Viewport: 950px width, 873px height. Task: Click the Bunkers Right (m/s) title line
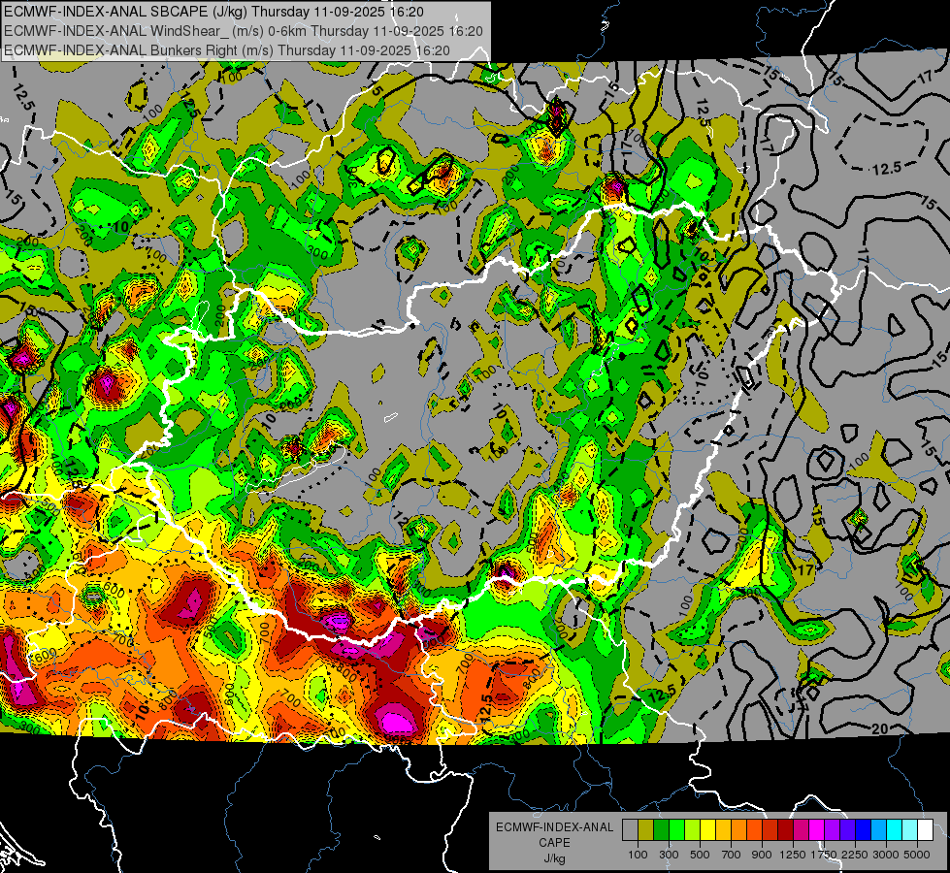(x=227, y=50)
